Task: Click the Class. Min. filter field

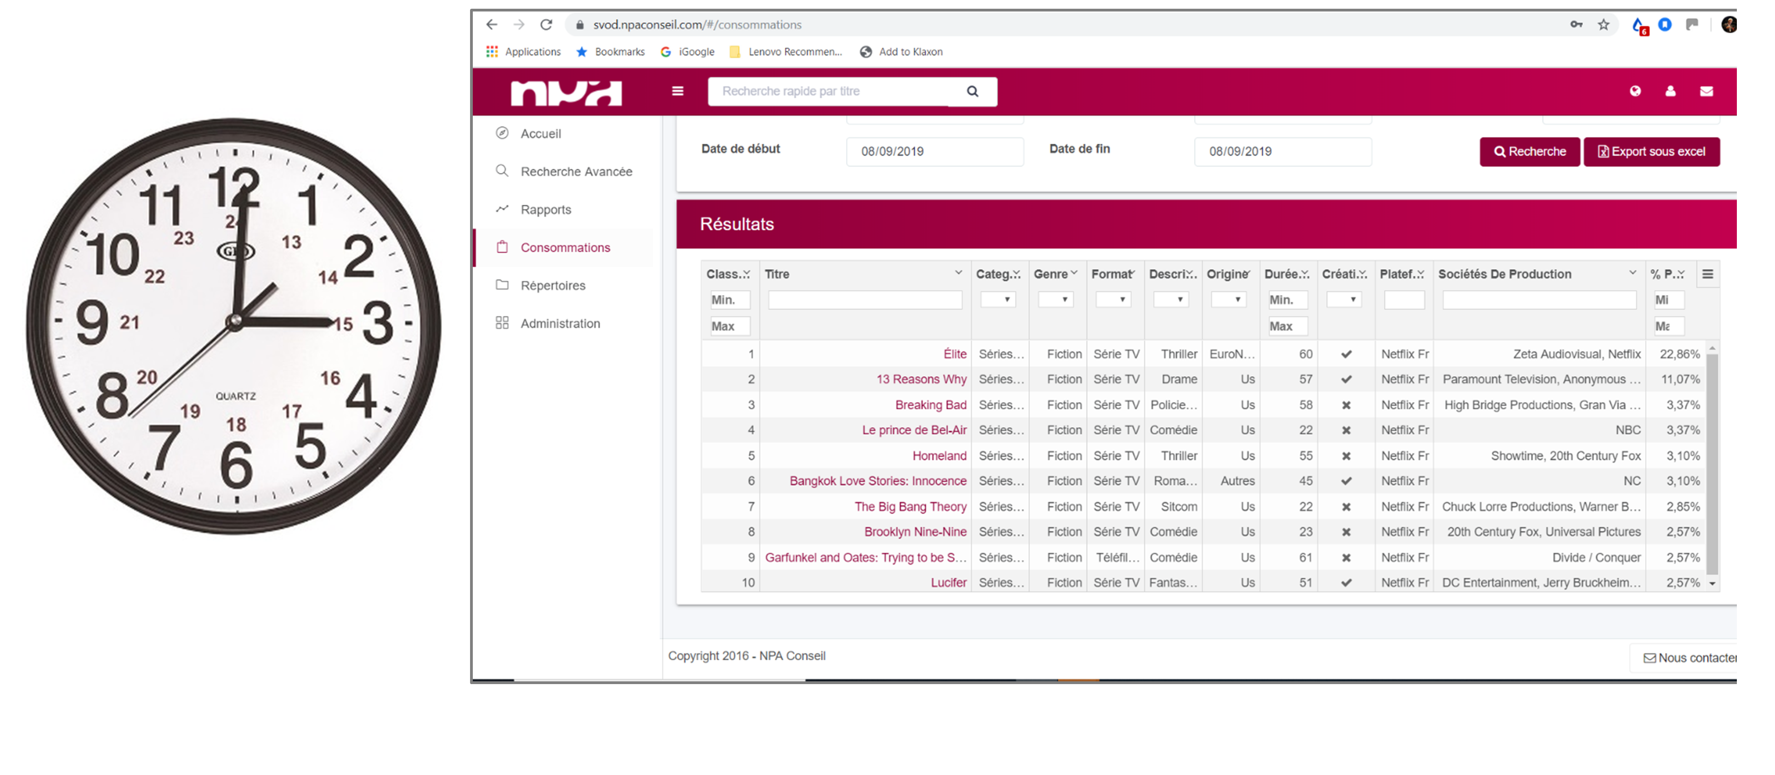Action: click(730, 300)
